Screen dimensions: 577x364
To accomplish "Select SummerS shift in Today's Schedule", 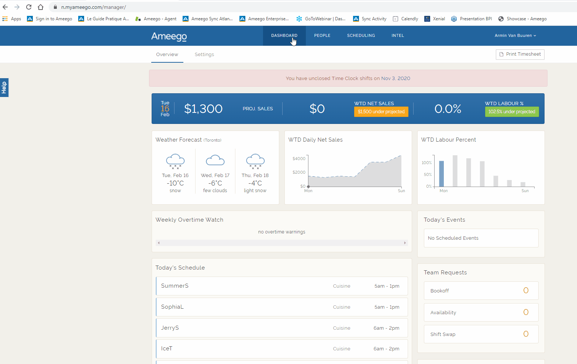I will 282,286.
